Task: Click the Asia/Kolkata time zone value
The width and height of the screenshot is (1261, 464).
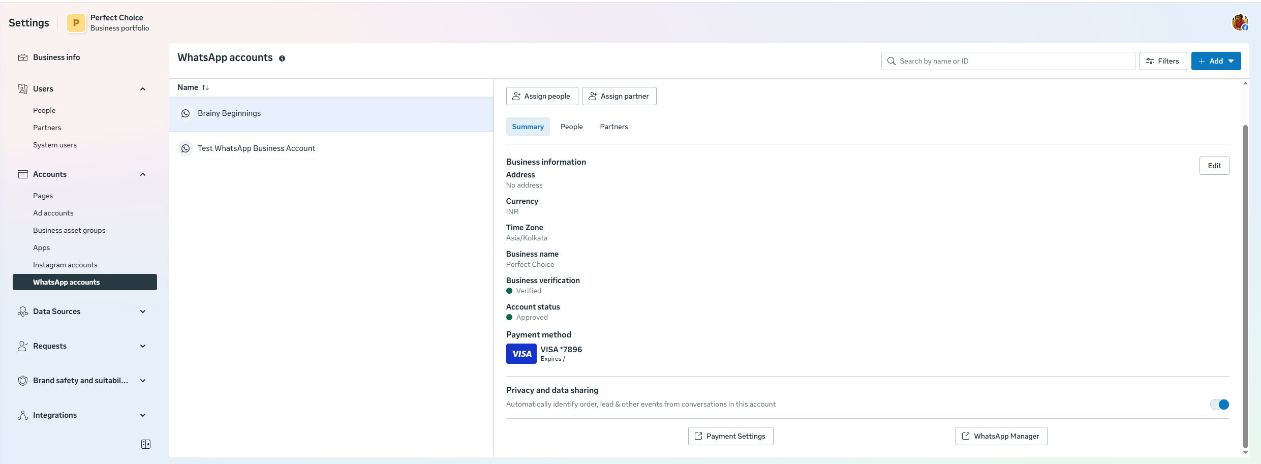Action: (x=527, y=238)
